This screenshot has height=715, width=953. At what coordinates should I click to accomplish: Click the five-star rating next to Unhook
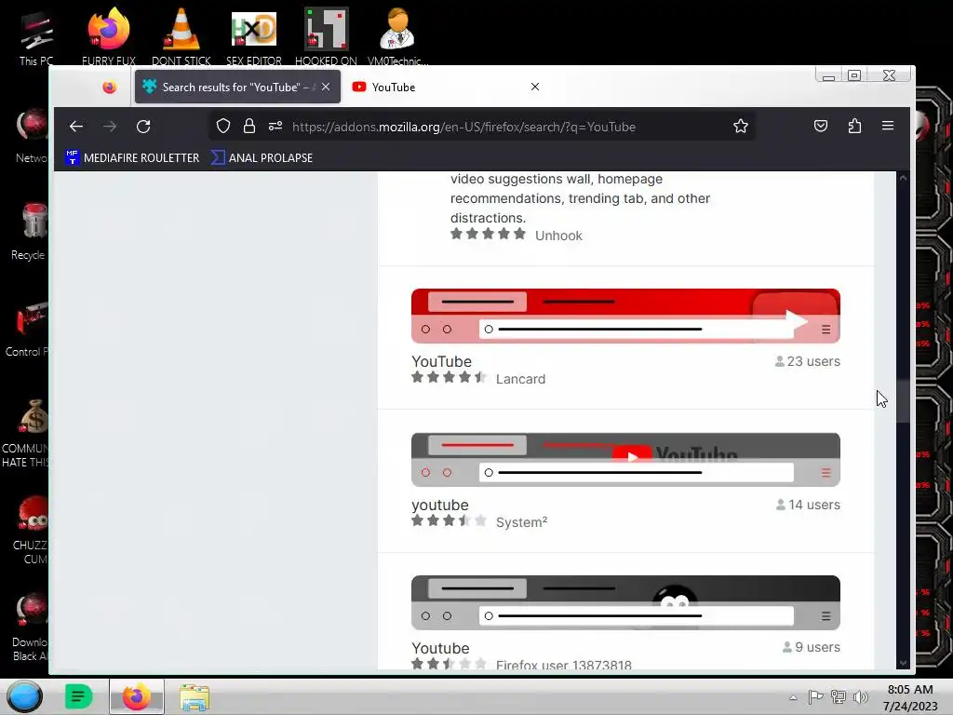click(x=488, y=234)
